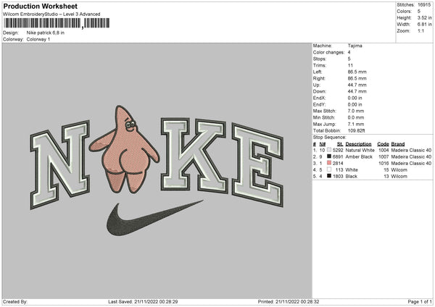
Task: Click the embroidered letter N
Action: (x=60, y=164)
